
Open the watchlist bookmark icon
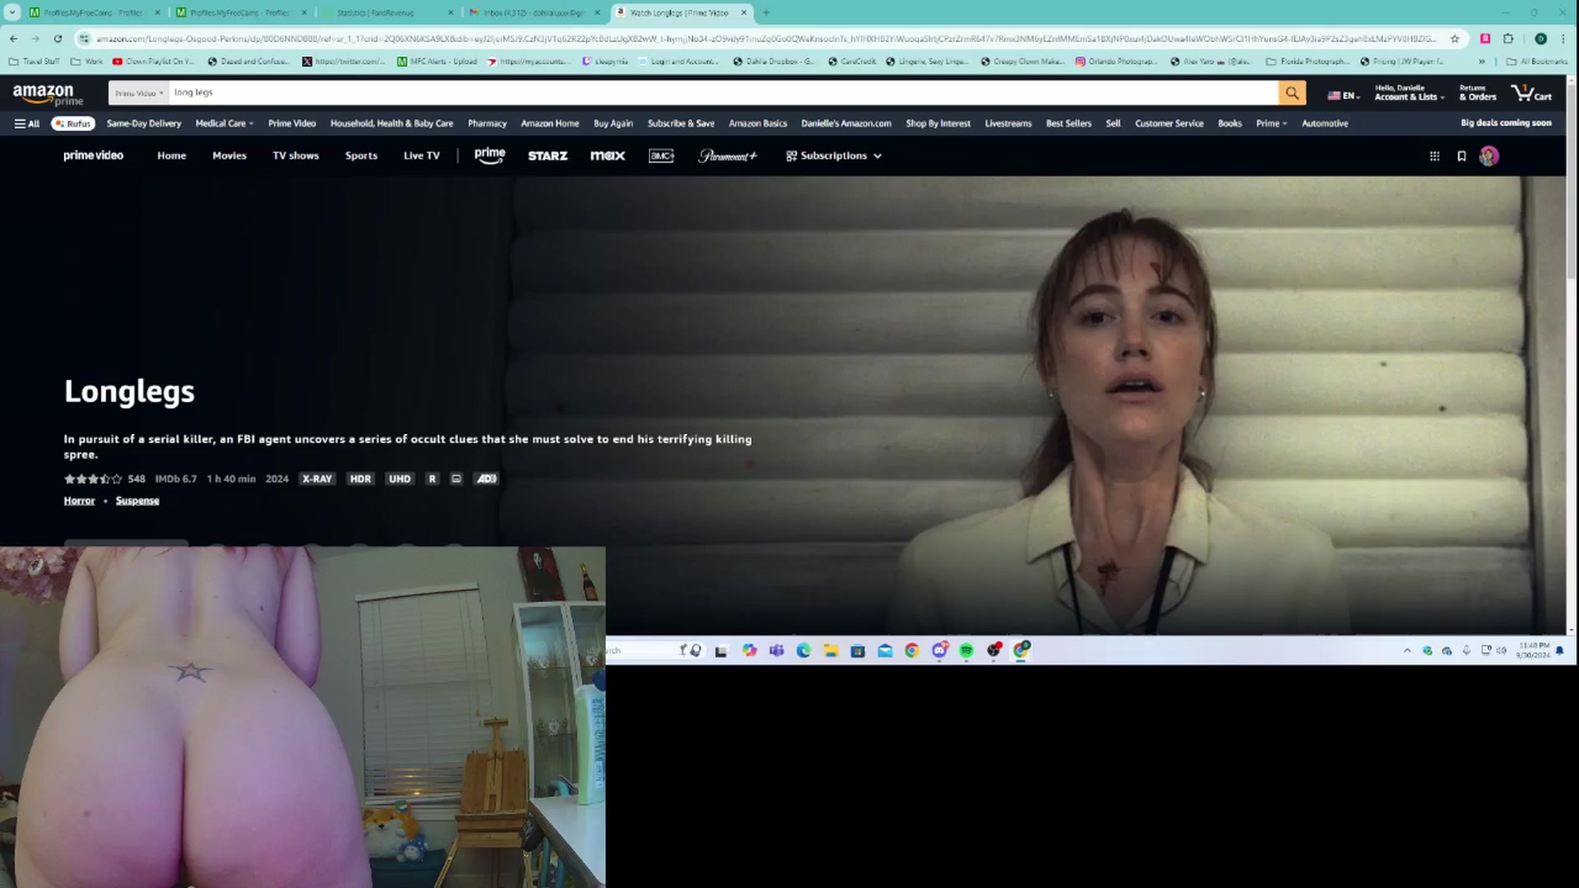click(1461, 156)
